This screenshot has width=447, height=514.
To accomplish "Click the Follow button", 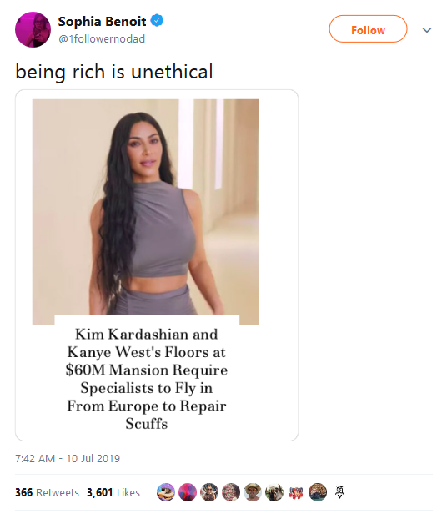I will 368,29.
